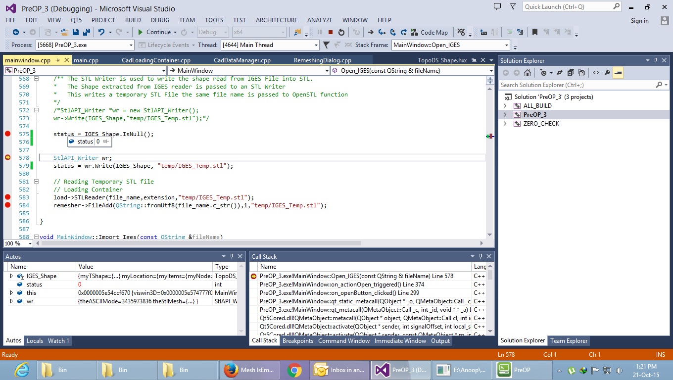The image size is (673, 380).
Task: Click the Quick Launch search field
Action: coord(568,7)
